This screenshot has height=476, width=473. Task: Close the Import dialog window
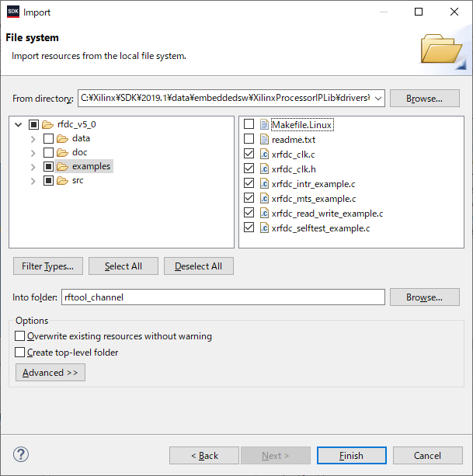454,12
